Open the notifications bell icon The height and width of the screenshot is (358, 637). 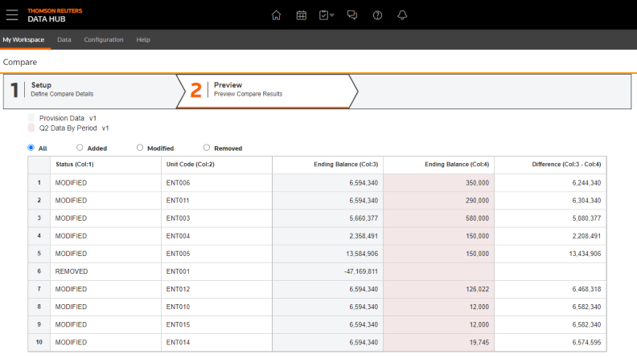click(402, 15)
